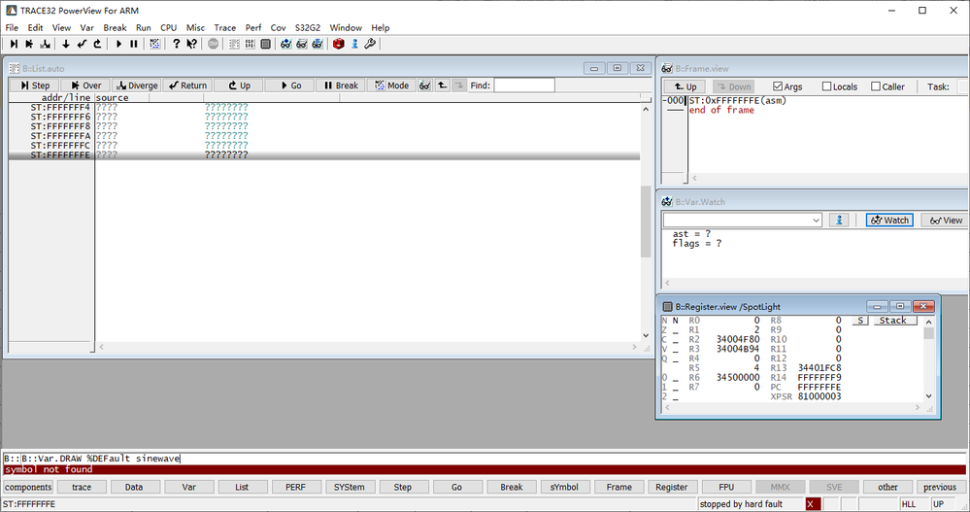
Task: Click the SYStem softkey at bottom
Action: 349,488
